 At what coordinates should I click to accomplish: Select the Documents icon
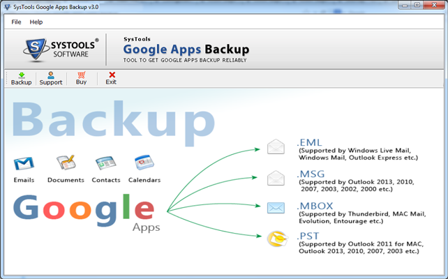tap(66, 163)
